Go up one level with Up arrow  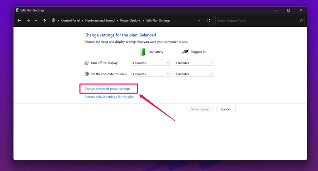coord(44,21)
